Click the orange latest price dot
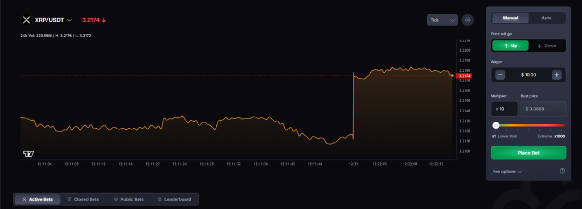 point(452,75)
